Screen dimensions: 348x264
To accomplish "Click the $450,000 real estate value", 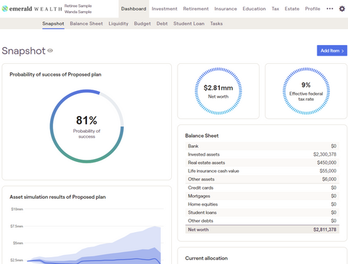I will [x=326, y=163].
